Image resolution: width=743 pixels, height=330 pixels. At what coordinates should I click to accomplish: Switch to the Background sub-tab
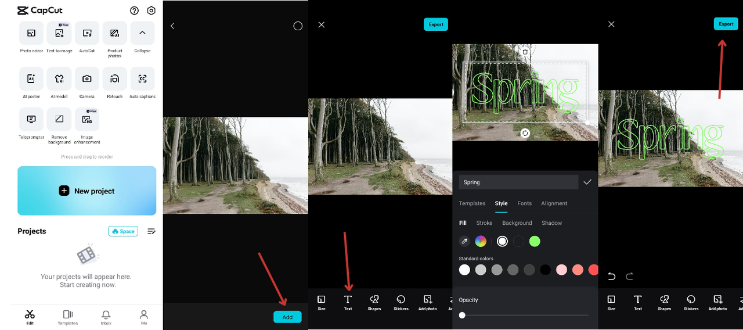click(x=517, y=223)
